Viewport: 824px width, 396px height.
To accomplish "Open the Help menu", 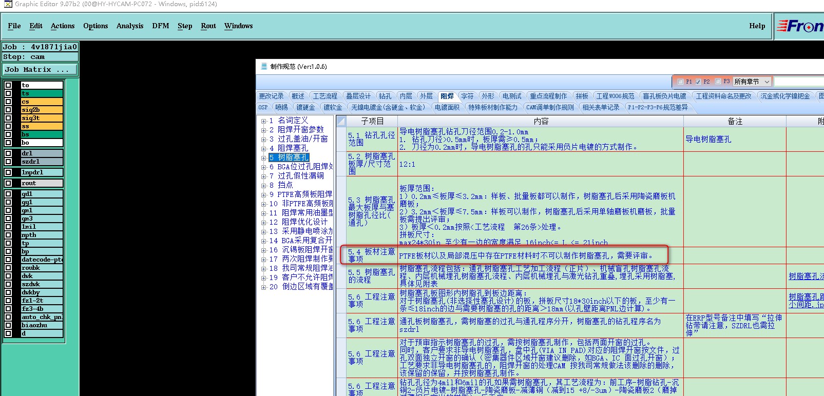I will [x=757, y=26].
